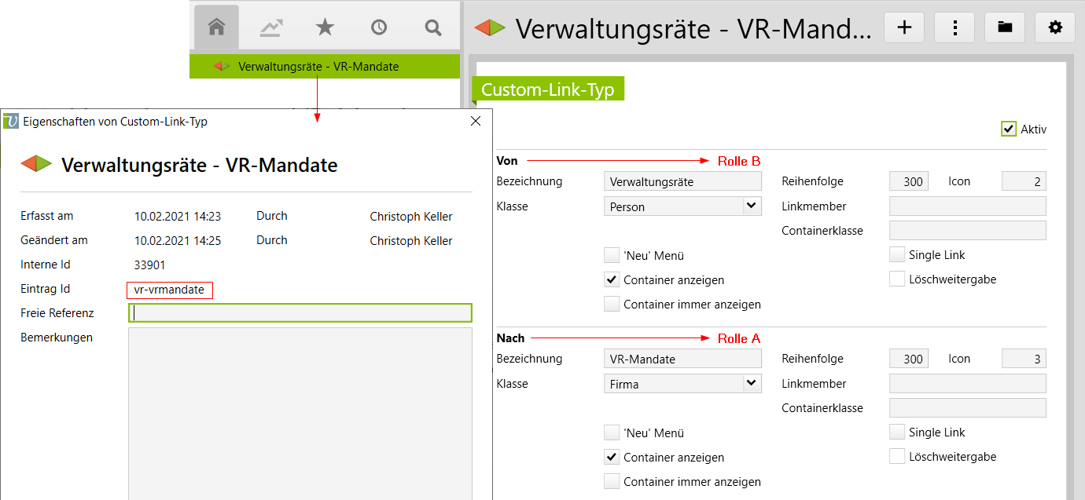The image size is (1085, 500).
Task: Click the Custom-Link-Typ tab header
Action: pyautogui.click(x=547, y=89)
